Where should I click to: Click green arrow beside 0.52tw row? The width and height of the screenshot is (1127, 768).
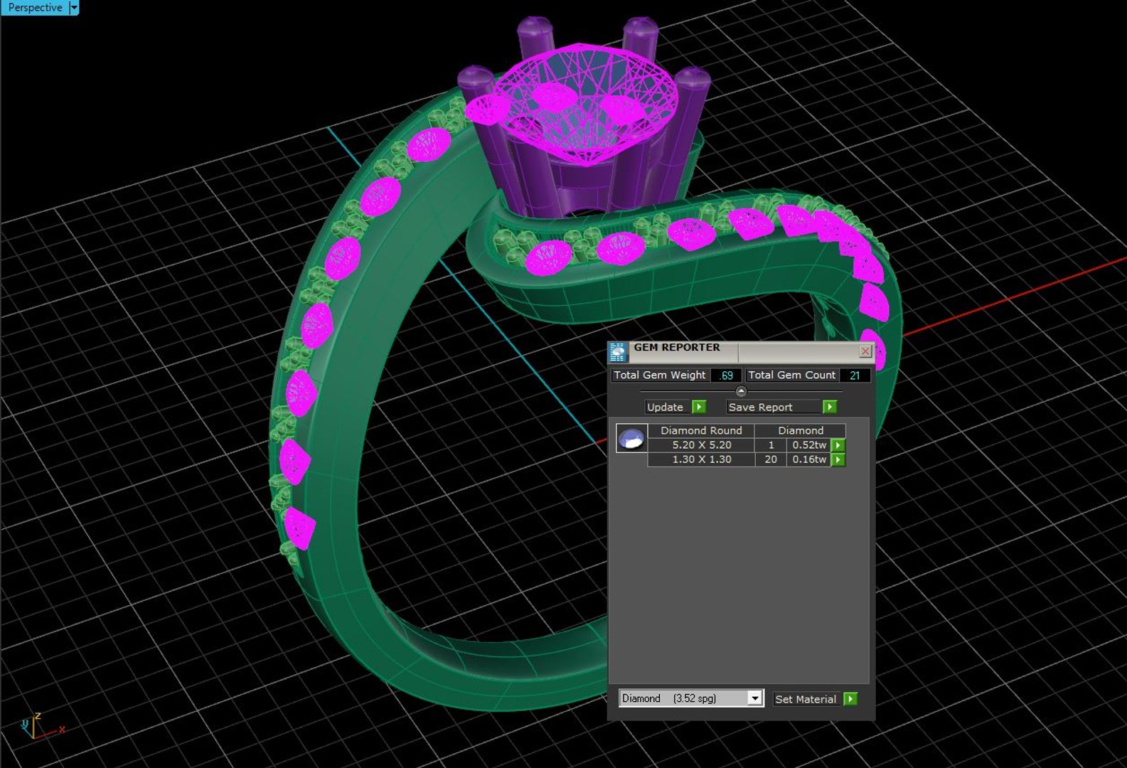838,445
